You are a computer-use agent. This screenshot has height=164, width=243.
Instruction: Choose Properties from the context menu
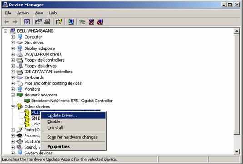tap(74, 146)
